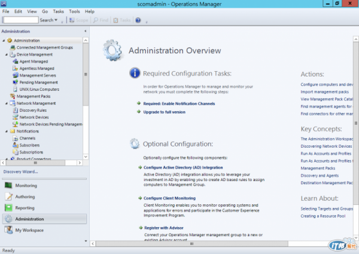The height and width of the screenshot is (254, 359).
Task: Open Required: Enable Notification Channels link
Action: pyautogui.click(x=179, y=103)
